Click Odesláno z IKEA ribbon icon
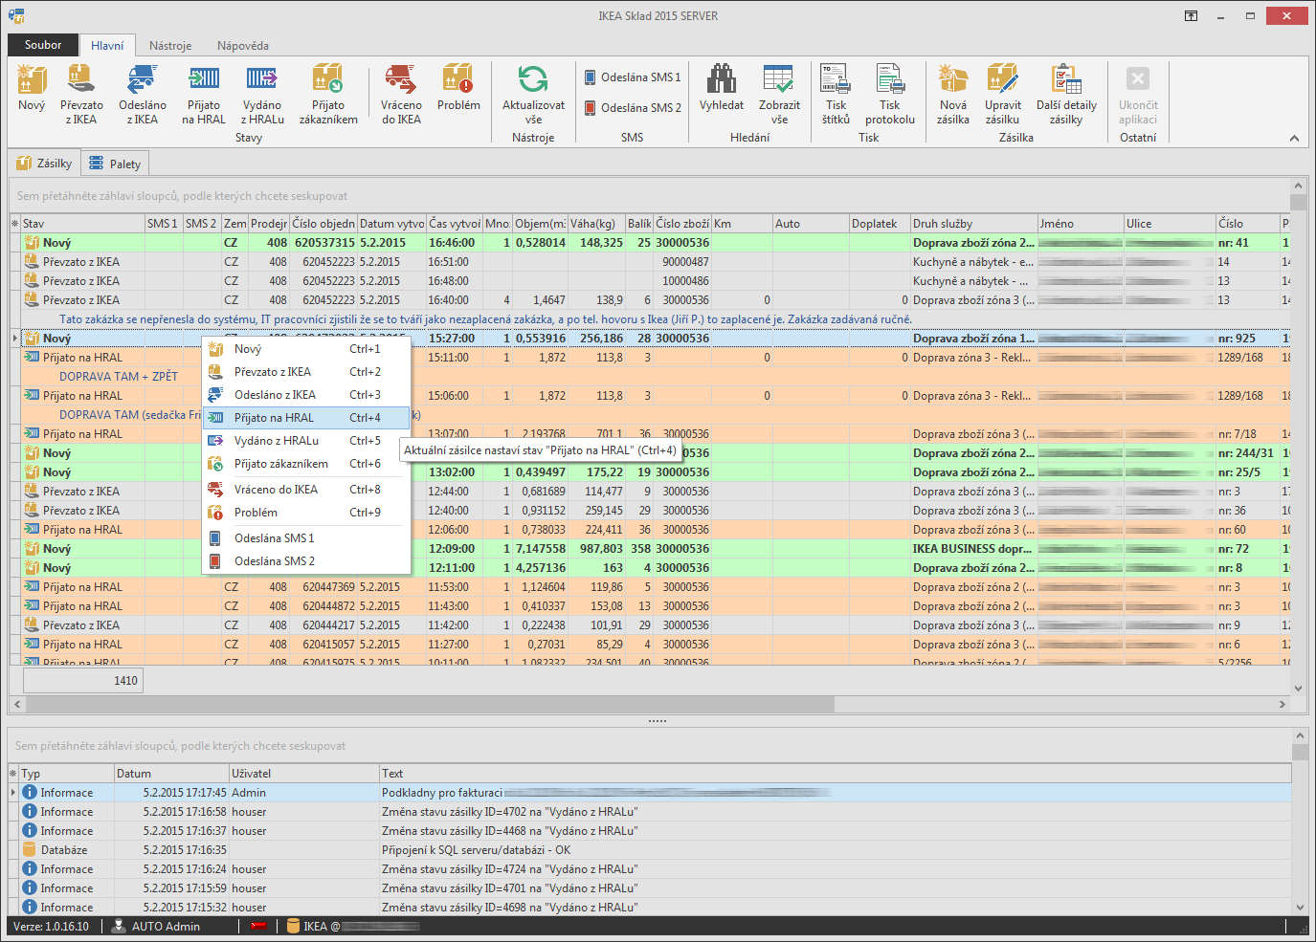The image size is (1316, 942). click(x=143, y=94)
